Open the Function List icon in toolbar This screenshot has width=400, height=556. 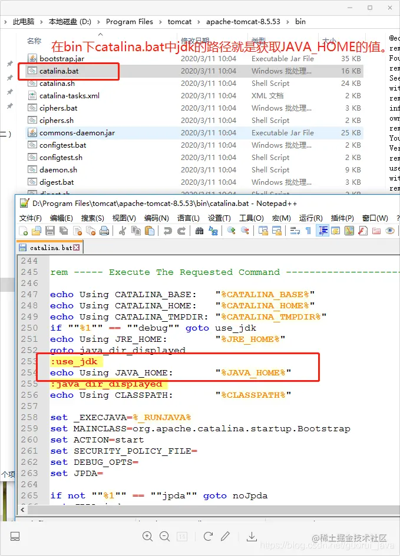363,231
